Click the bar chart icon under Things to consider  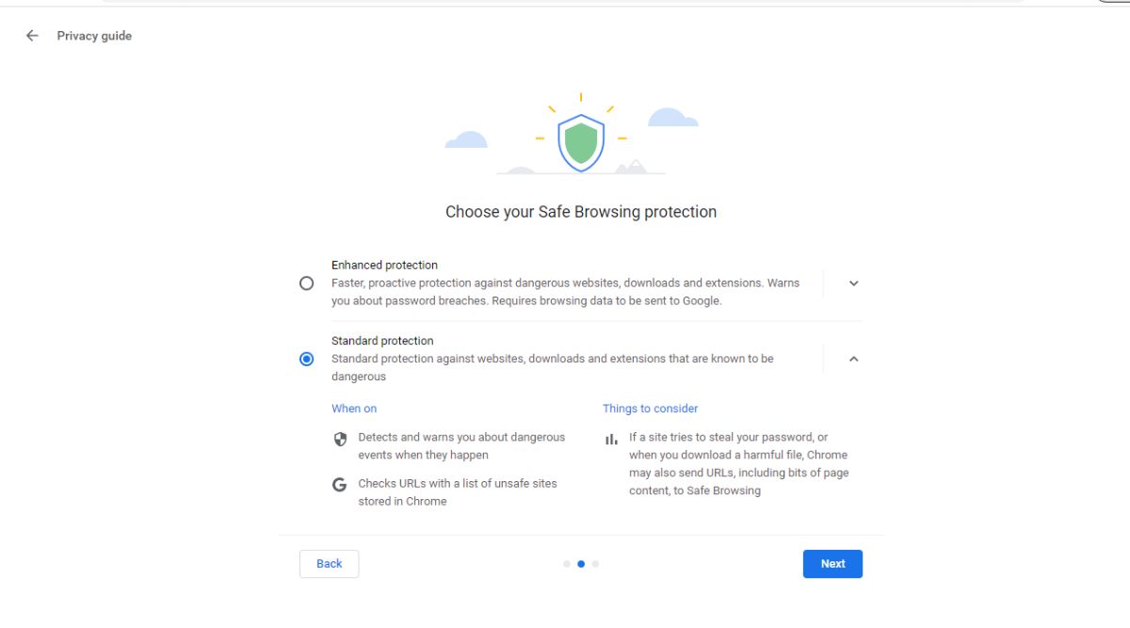click(x=610, y=438)
